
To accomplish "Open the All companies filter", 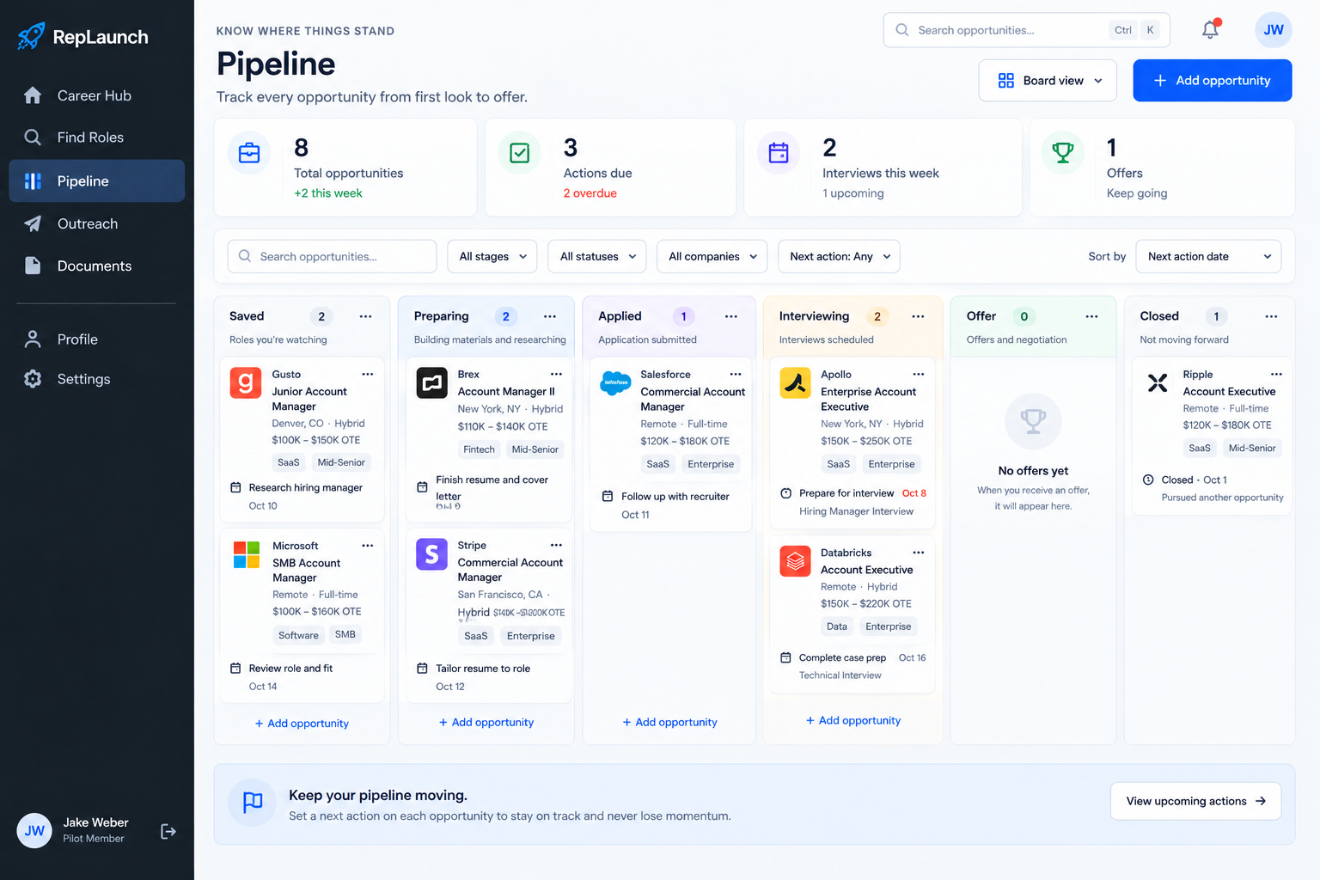I will (712, 256).
